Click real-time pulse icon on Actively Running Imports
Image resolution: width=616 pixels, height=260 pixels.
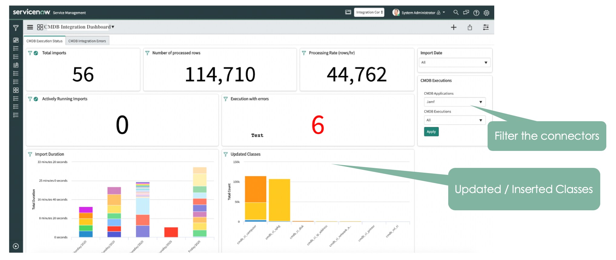tap(36, 99)
